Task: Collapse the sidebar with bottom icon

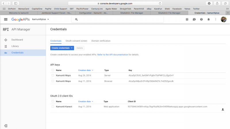Action: click(x=6, y=126)
